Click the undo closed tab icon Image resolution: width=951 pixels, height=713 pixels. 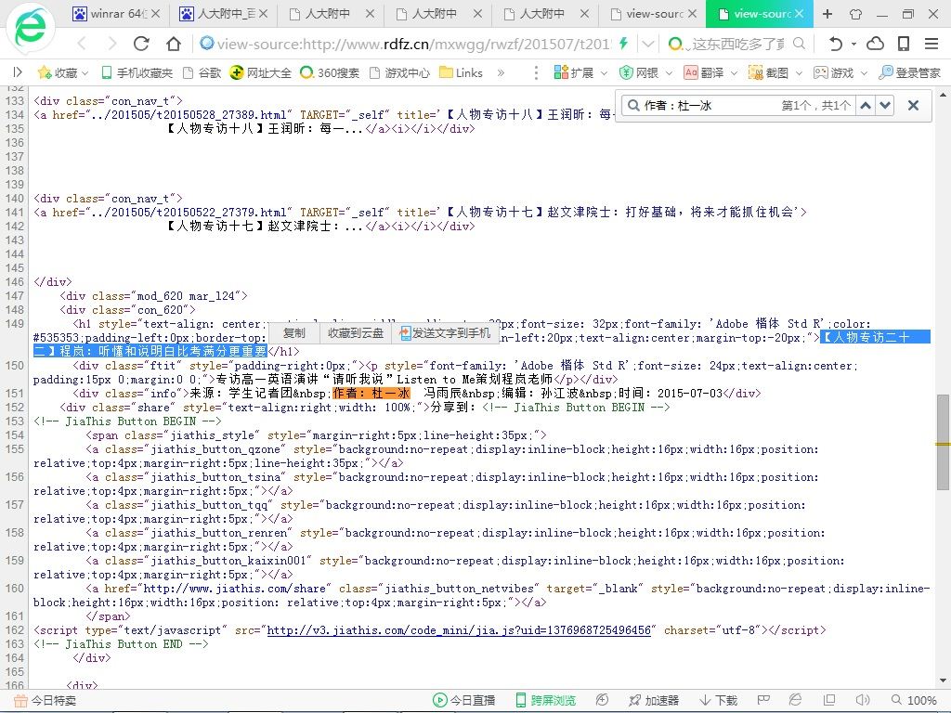[836, 44]
